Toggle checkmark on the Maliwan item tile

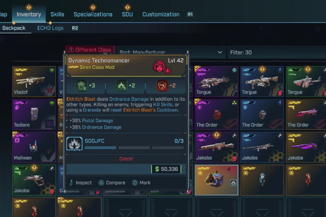point(14,134)
